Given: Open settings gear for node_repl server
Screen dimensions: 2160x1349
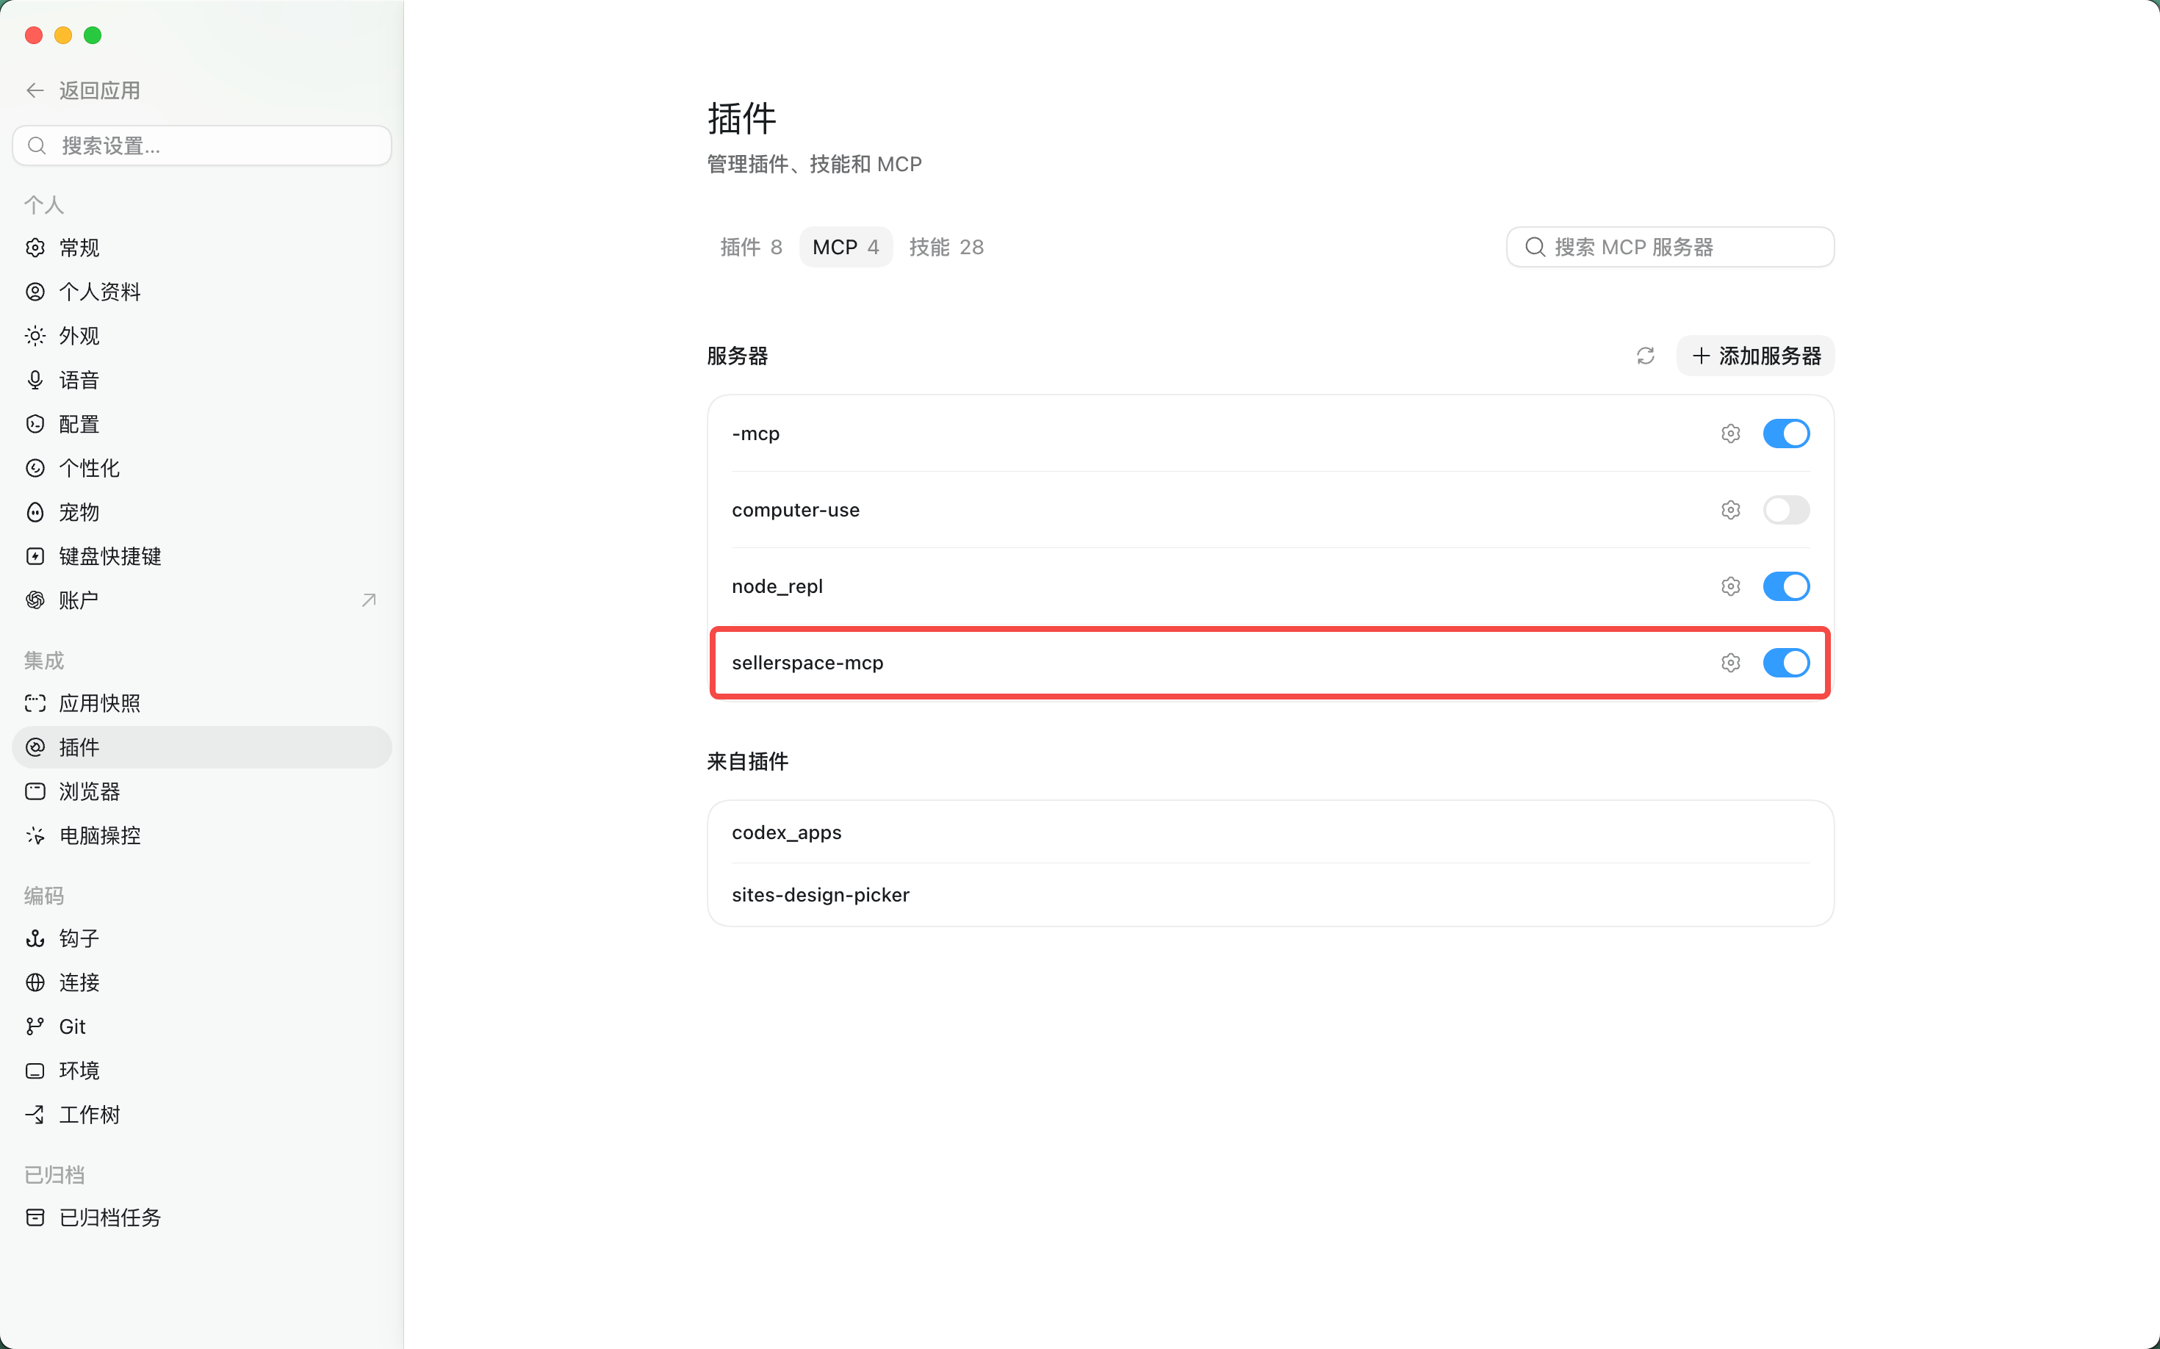Looking at the screenshot, I should 1730,586.
